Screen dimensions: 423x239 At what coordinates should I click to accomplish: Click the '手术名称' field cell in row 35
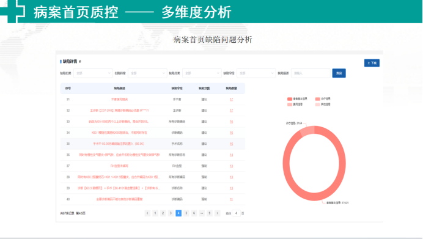pyautogui.click(x=177, y=144)
